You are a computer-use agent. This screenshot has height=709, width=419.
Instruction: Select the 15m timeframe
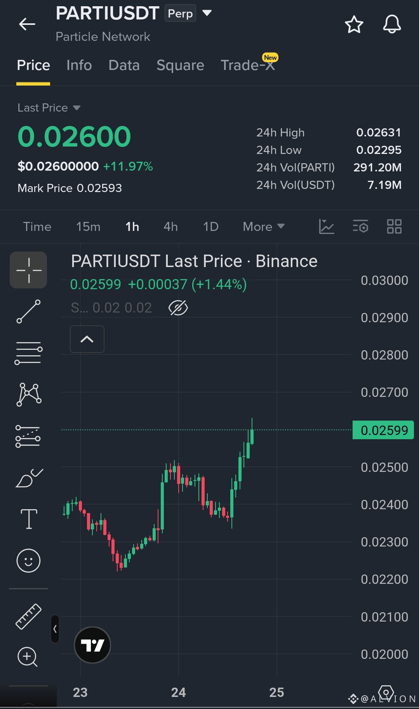88,227
